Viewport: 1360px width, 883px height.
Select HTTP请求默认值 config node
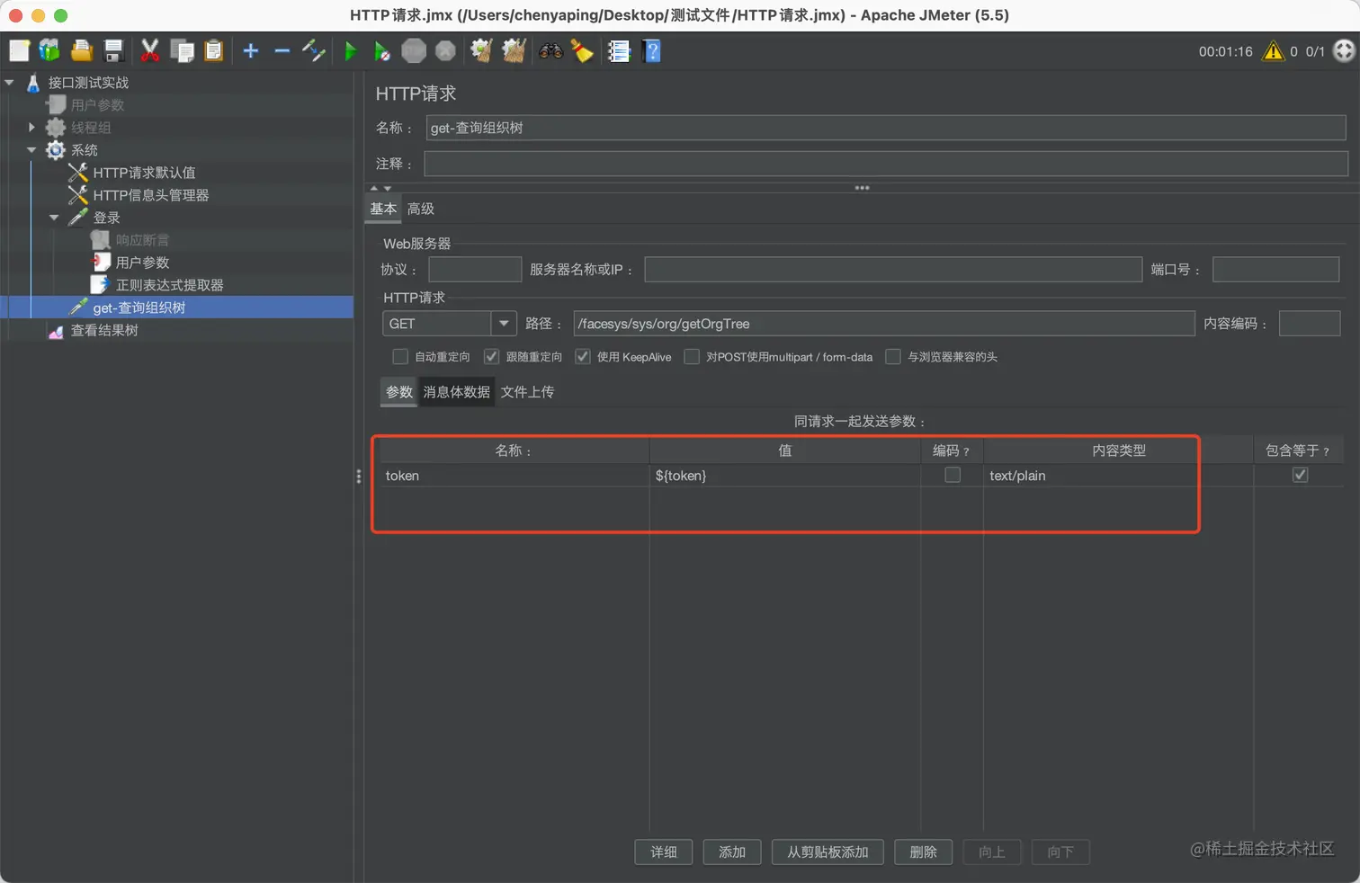(x=144, y=173)
